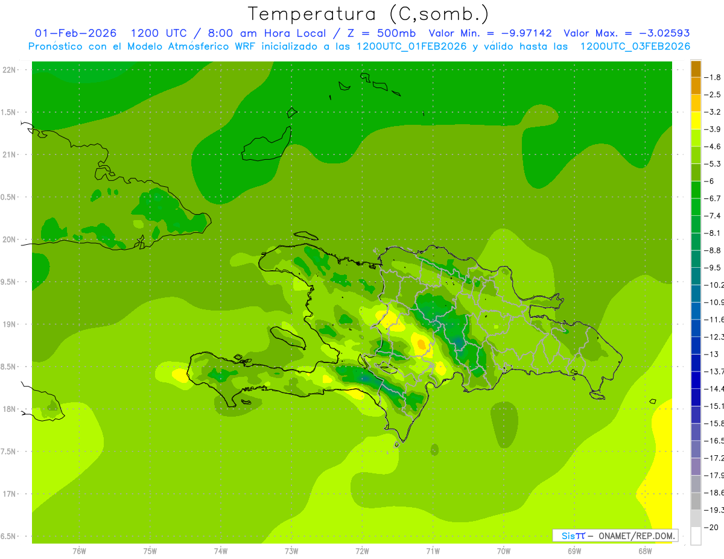
Task: Click the "68W" longitude label
Action: pyautogui.click(x=644, y=551)
